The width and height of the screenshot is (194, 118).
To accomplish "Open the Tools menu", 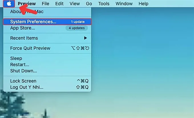I will pos(104,4).
